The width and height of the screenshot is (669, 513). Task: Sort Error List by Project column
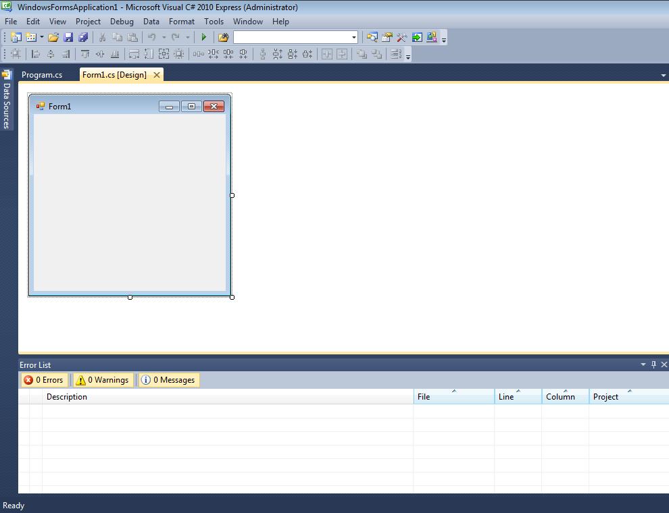(629, 397)
